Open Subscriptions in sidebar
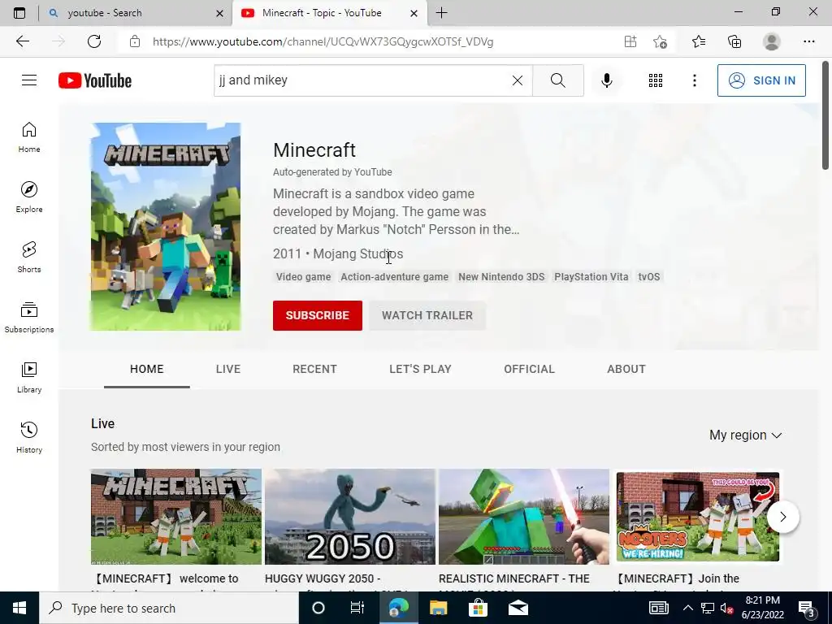The height and width of the screenshot is (624, 832). pos(29,318)
